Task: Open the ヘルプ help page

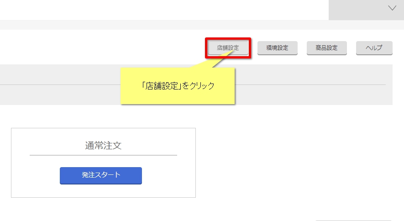Action: click(374, 48)
